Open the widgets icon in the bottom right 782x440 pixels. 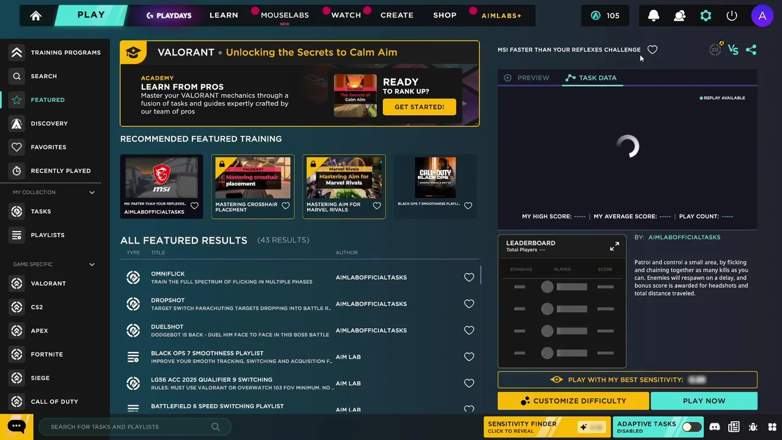click(772, 427)
